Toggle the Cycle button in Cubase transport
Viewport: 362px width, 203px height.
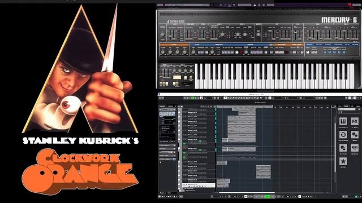(x=256, y=197)
